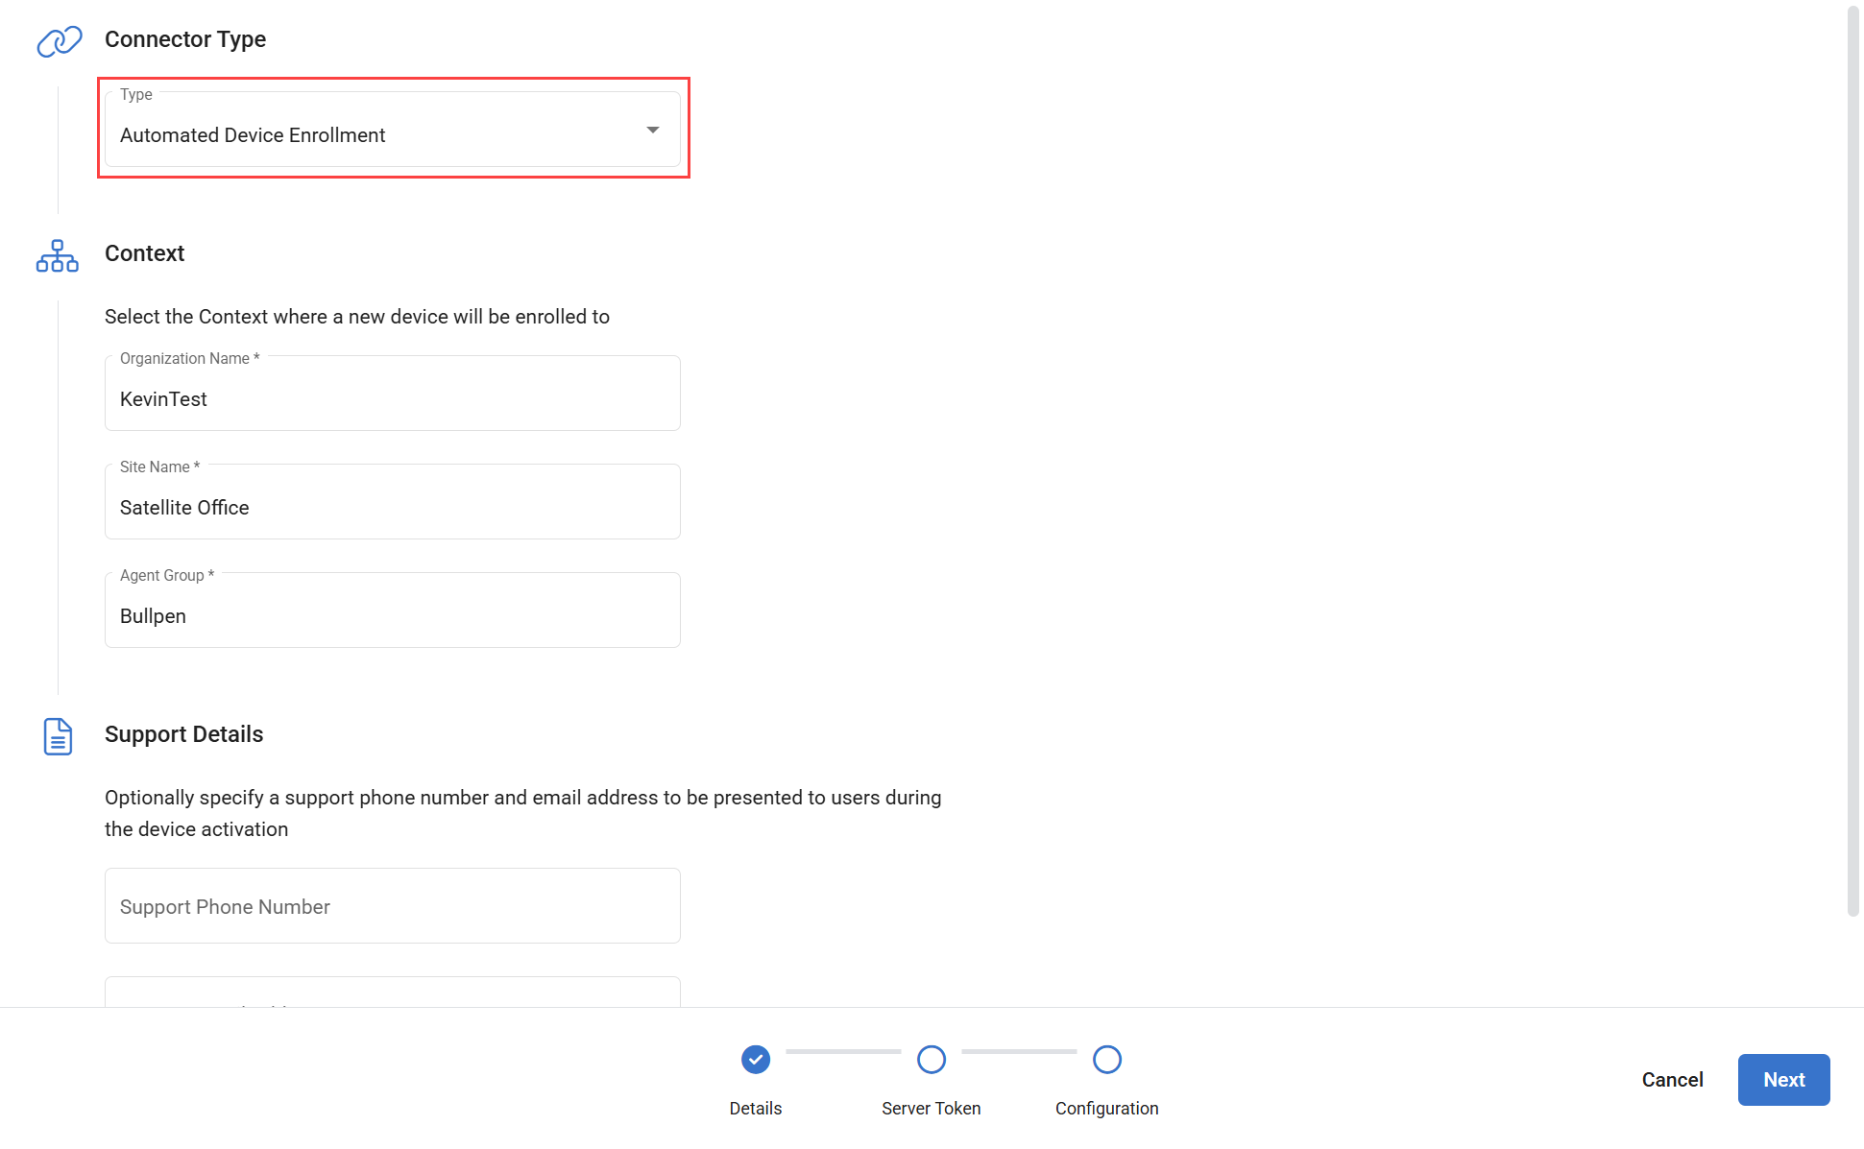Click the completed Details step checkmark
The width and height of the screenshot is (1864, 1149).
pos(756,1060)
